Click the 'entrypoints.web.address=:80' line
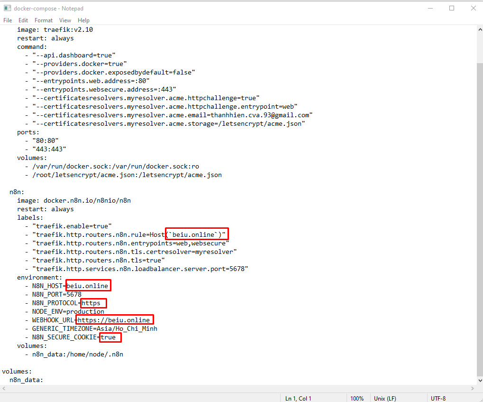 coord(87,81)
